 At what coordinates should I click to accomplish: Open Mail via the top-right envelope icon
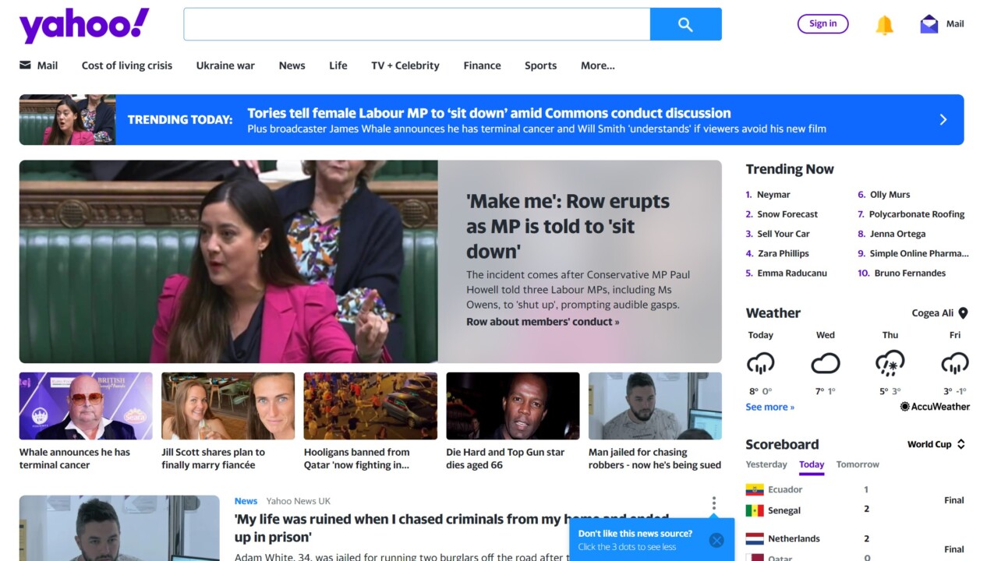[x=929, y=24]
